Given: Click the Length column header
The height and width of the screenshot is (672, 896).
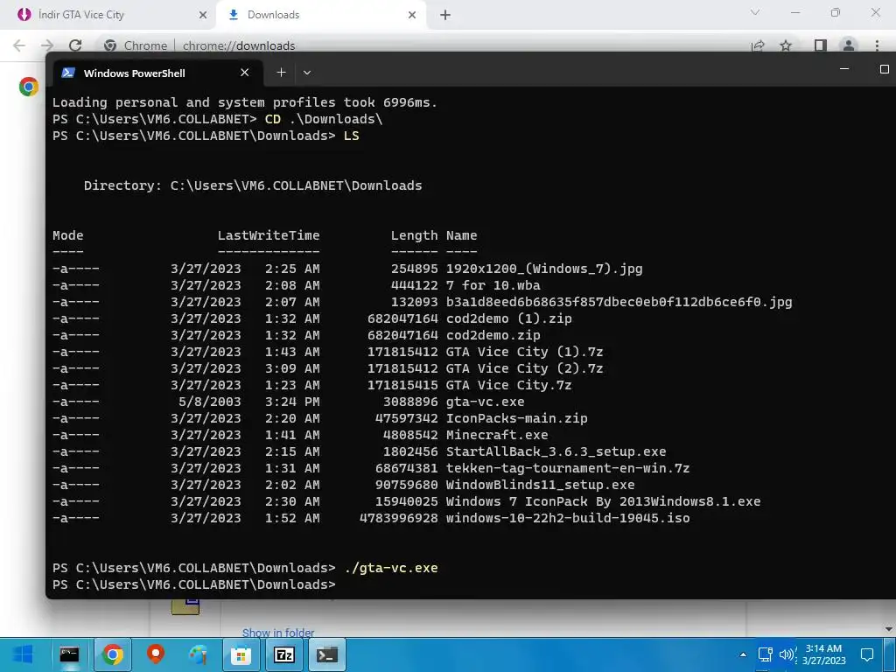Looking at the screenshot, I should [x=414, y=235].
